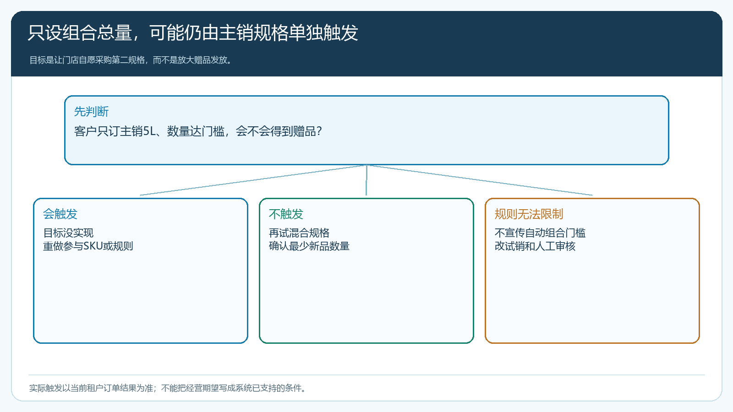The image size is (733, 412).
Task: Click the right branch connector line
Action: (480, 180)
